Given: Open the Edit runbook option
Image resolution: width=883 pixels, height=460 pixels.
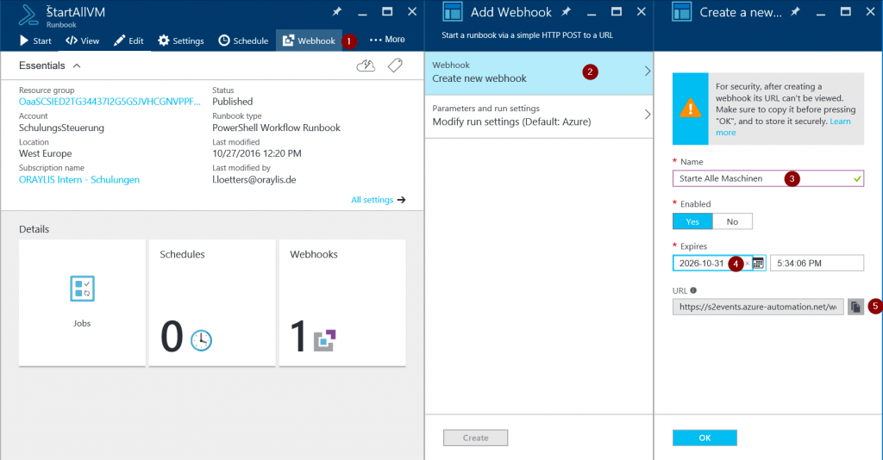Looking at the screenshot, I should (128, 40).
